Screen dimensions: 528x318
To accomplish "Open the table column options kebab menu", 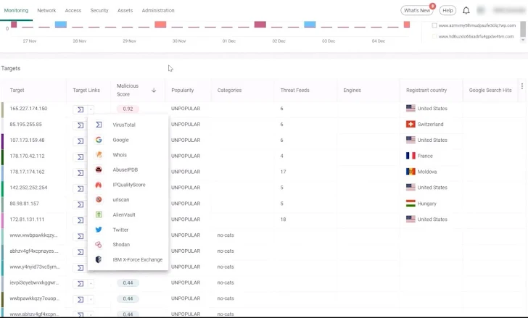I will point(521,87).
